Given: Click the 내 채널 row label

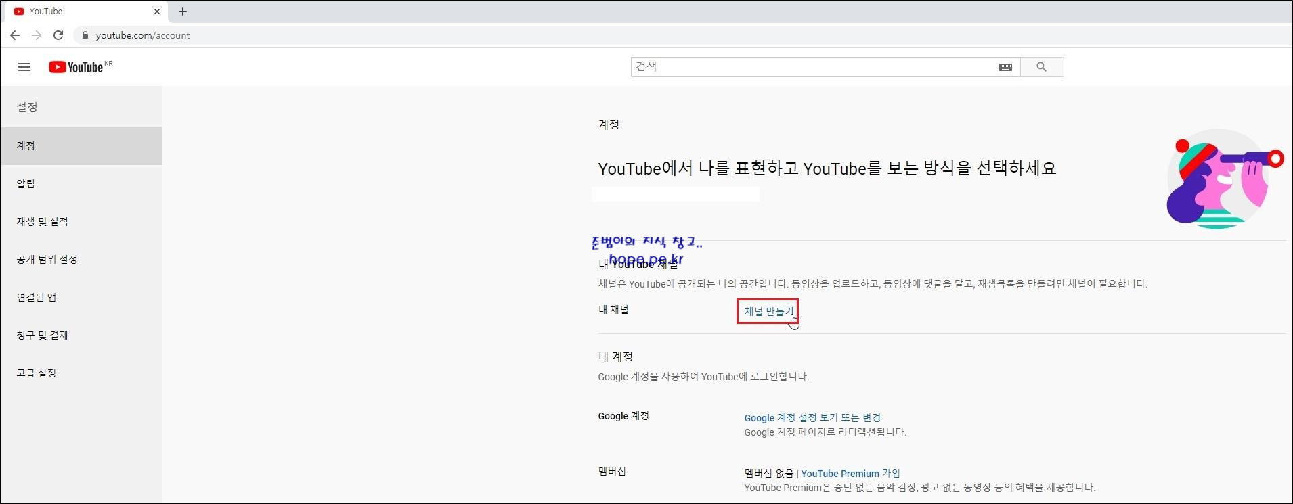Looking at the screenshot, I should (x=613, y=310).
